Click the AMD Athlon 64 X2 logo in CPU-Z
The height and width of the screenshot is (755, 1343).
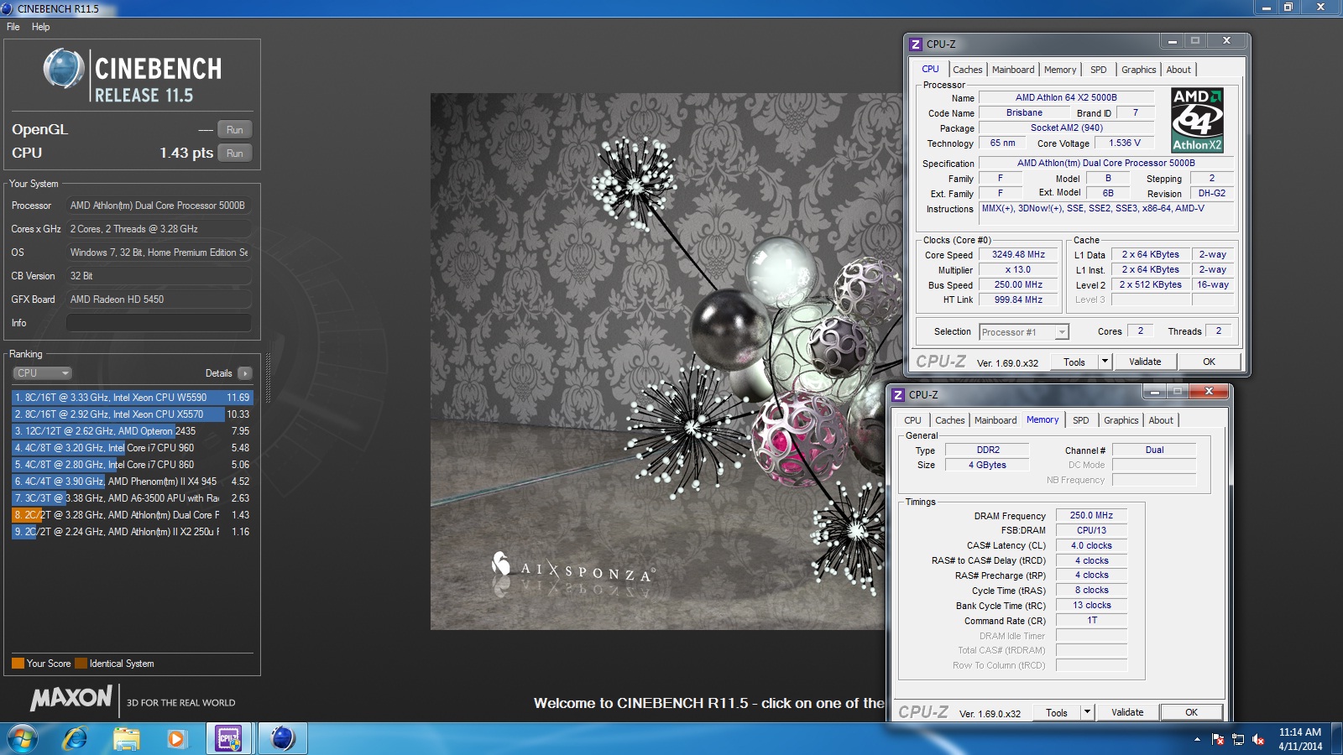pyautogui.click(x=1197, y=120)
